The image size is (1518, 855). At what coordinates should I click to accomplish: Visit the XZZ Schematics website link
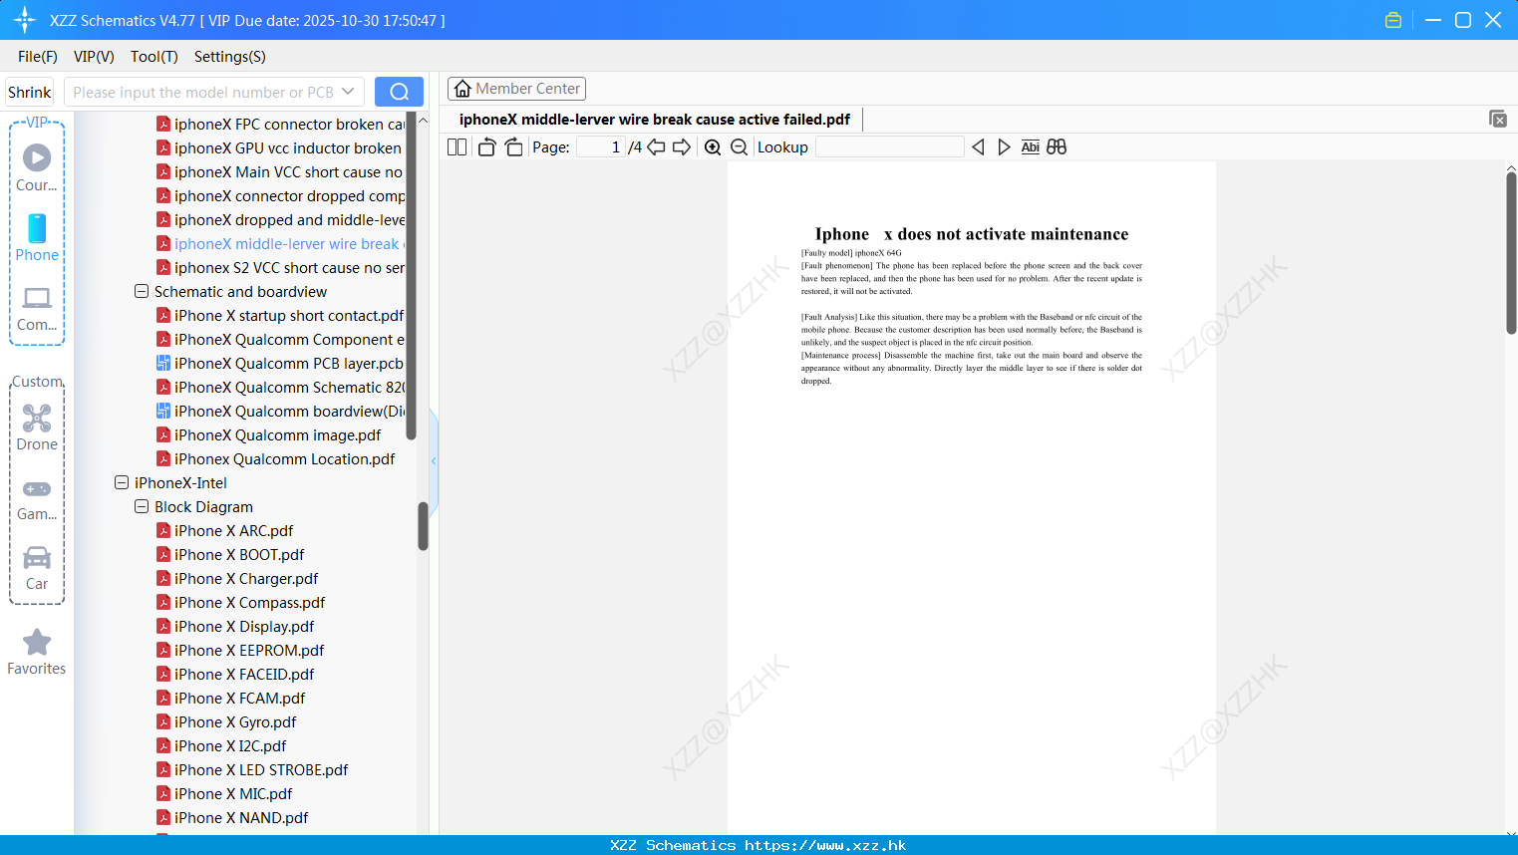(759, 845)
